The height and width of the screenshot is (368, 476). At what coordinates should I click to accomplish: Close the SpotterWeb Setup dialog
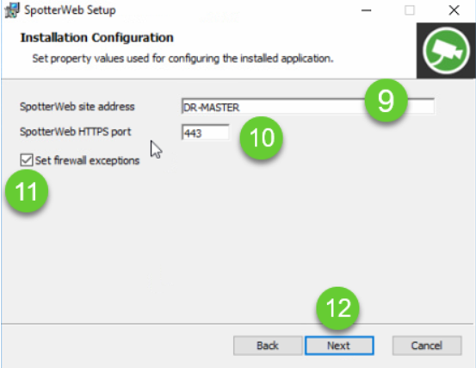point(454,10)
